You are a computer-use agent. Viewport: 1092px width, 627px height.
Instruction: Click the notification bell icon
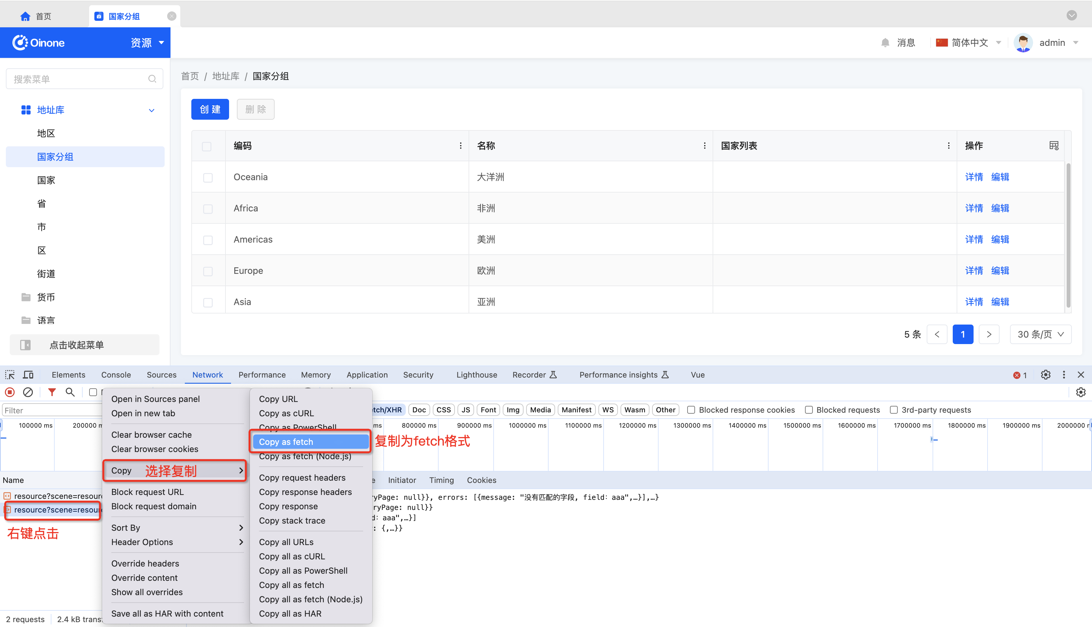pyautogui.click(x=885, y=43)
